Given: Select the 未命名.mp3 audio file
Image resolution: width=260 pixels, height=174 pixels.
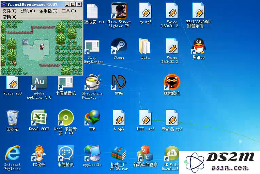Looking at the screenshot, I should (172, 118).
